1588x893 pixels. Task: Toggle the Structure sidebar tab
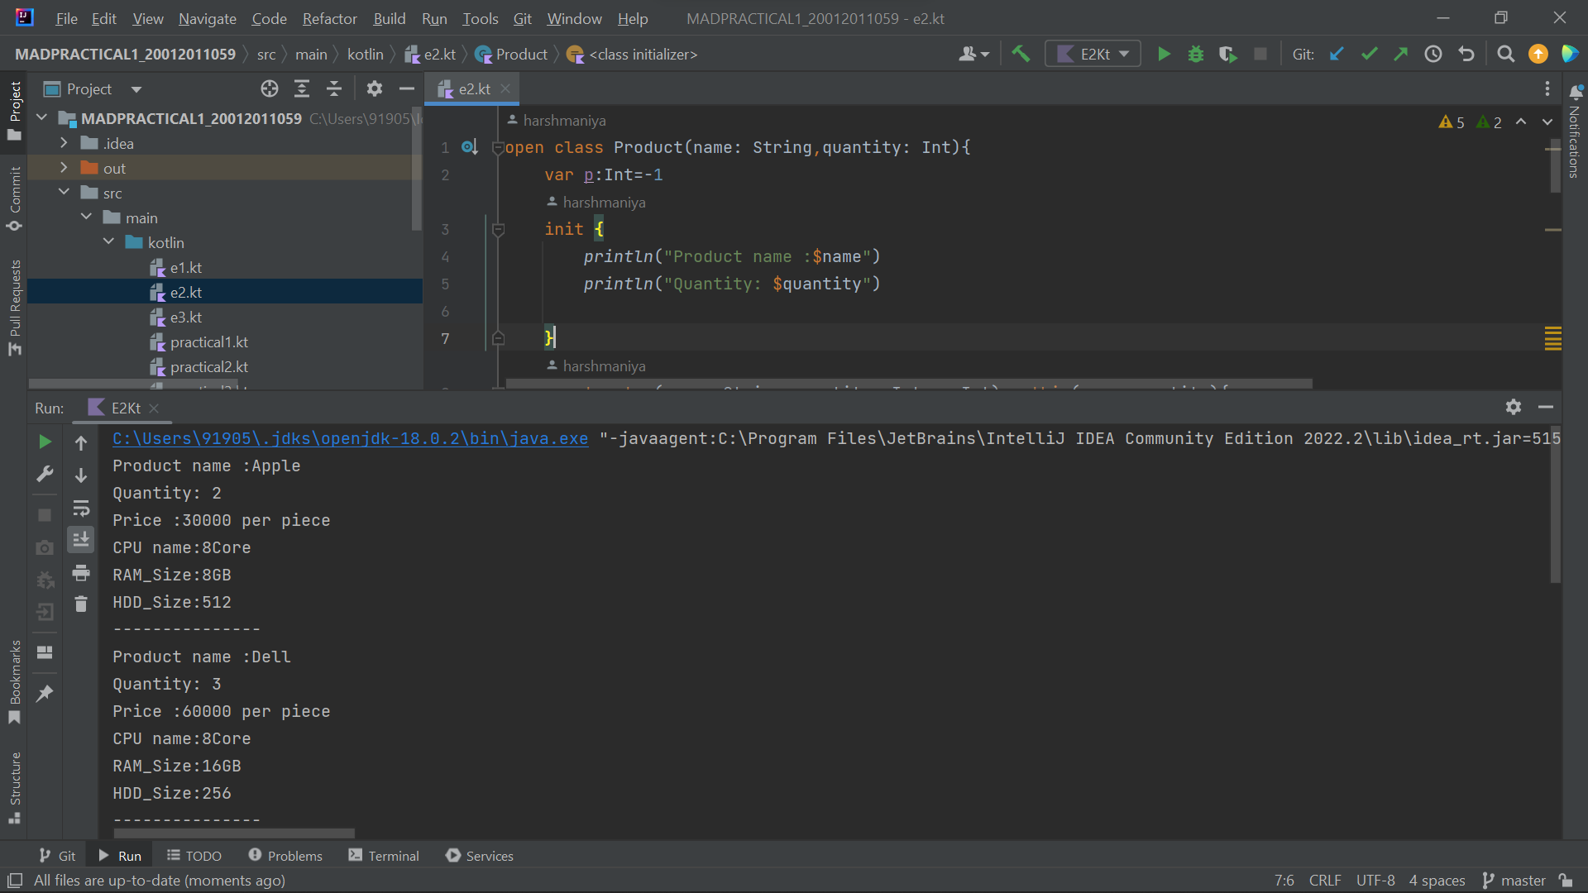[14, 787]
